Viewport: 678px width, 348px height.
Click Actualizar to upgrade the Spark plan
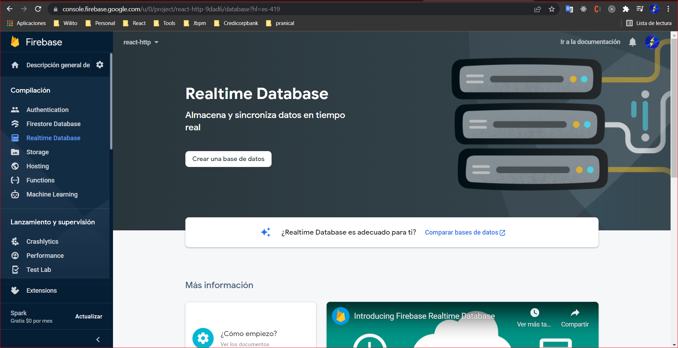click(x=89, y=316)
